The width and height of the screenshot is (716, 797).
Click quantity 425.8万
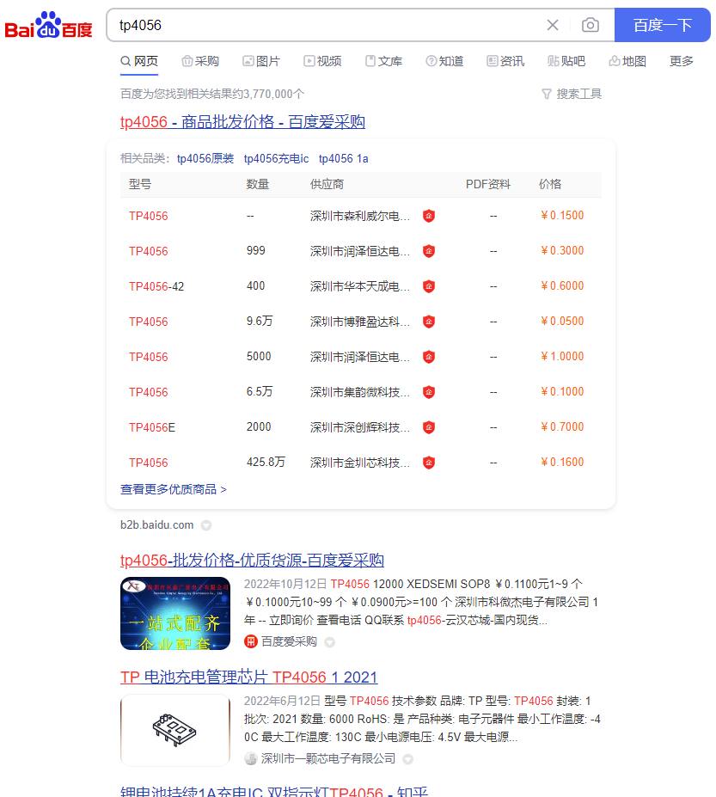[266, 462]
